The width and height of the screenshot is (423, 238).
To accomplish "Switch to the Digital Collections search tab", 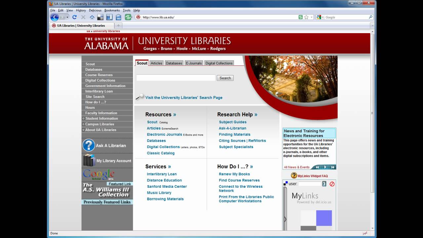I will pos(219,63).
